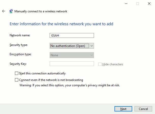Click the 'Security type:' label
This screenshot has width=155, height=114.
point(18,45)
